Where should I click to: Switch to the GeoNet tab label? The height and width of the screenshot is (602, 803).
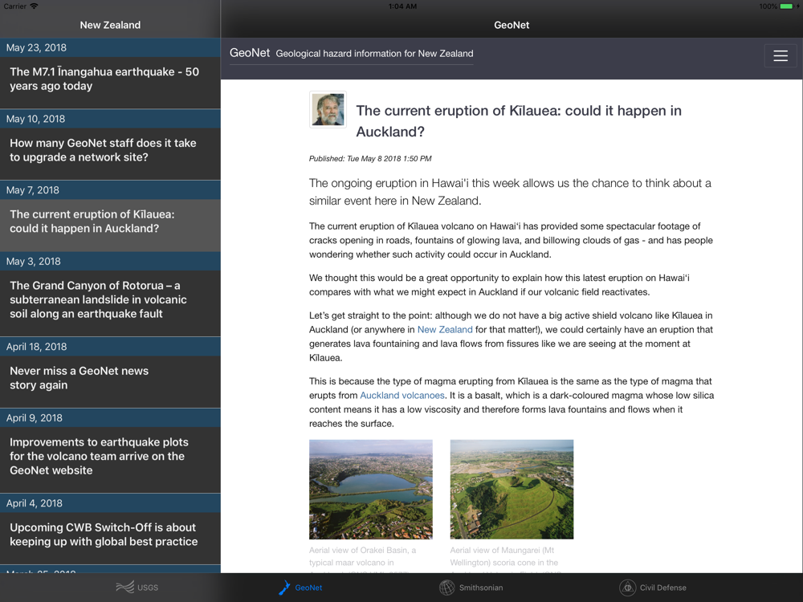[308, 588]
